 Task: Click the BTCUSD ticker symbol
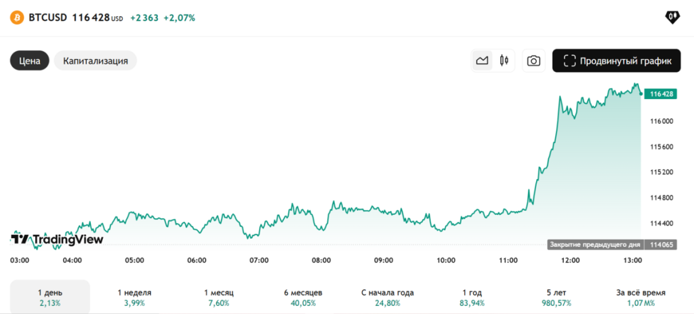click(x=47, y=18)
